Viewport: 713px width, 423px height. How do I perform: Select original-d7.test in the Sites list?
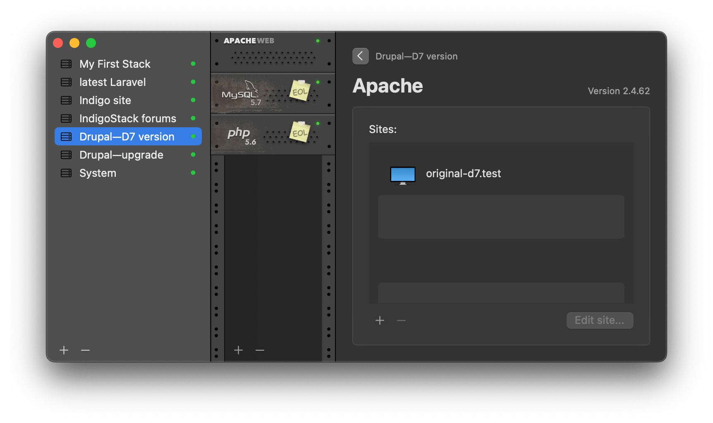tap(464, 173)
